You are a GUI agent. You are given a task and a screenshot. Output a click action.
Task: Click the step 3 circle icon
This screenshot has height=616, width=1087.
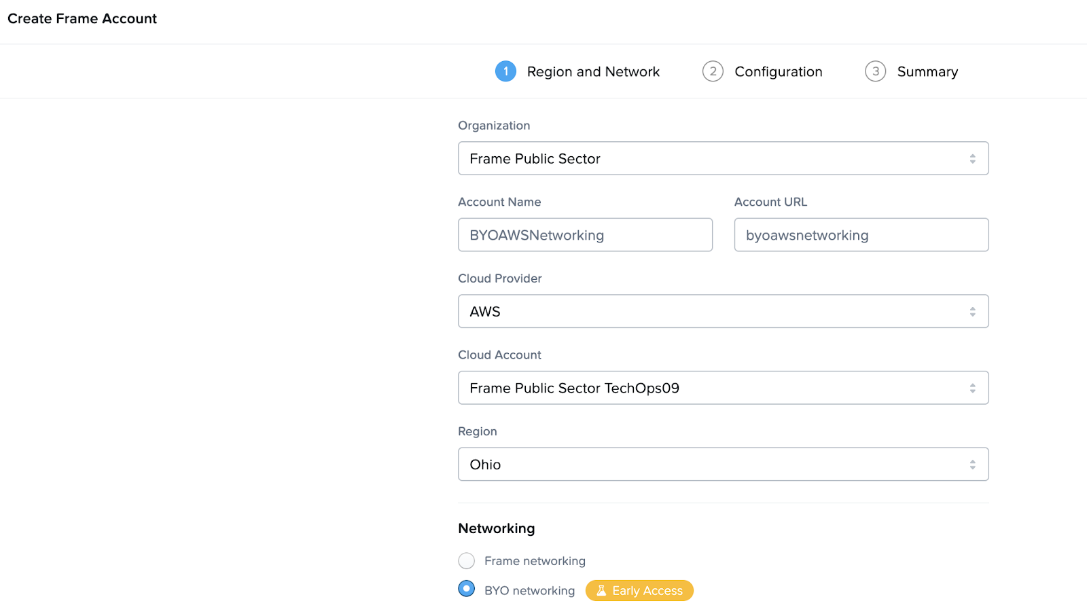(x=875, y=71)
